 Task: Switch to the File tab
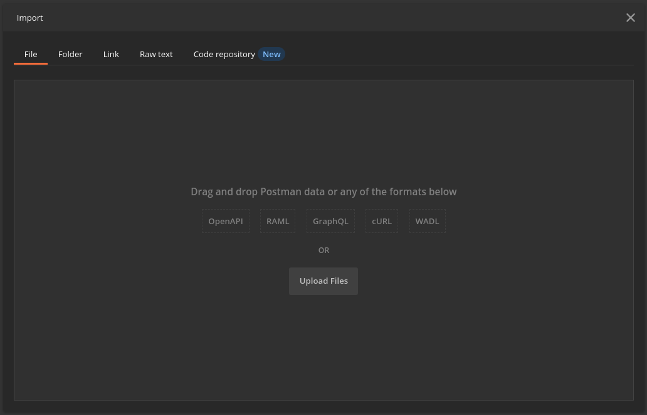(x=31, y=54)
